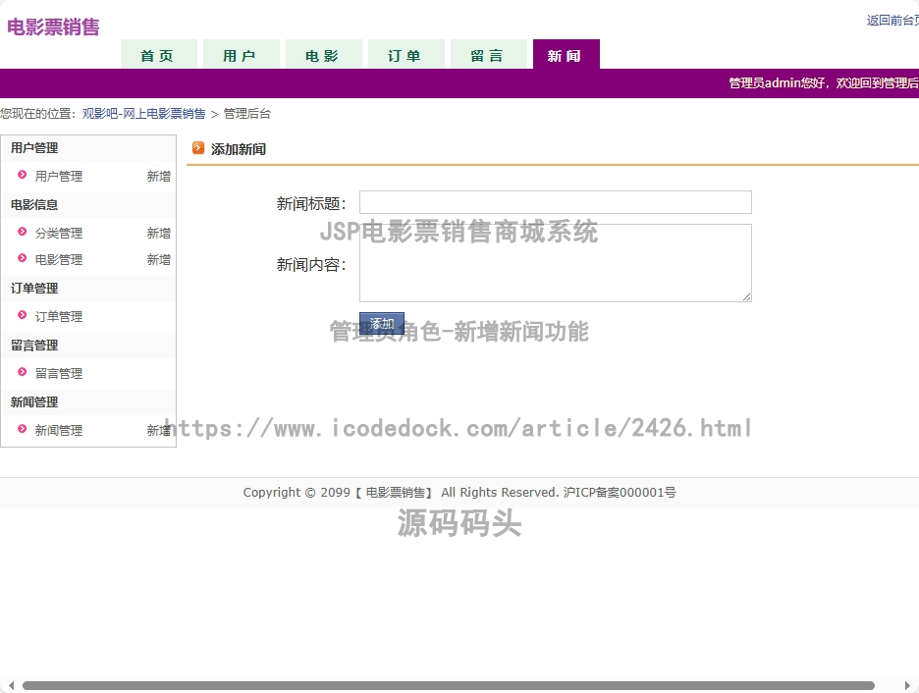
Task: Open 新闻管理 sidebar link
Action: pyautogui.click(x=59, y=430)
